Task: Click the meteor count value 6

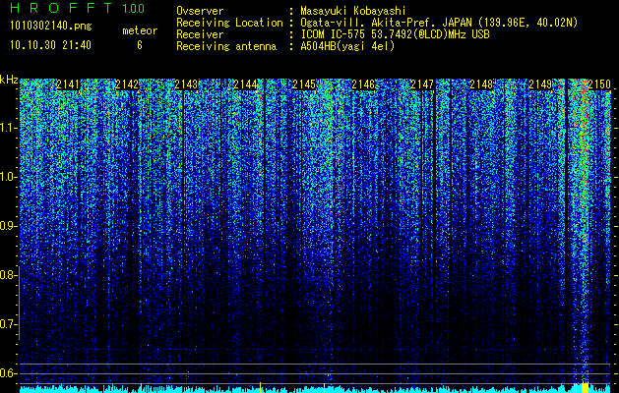Action: pyautogui.click(x=140, y=45)
